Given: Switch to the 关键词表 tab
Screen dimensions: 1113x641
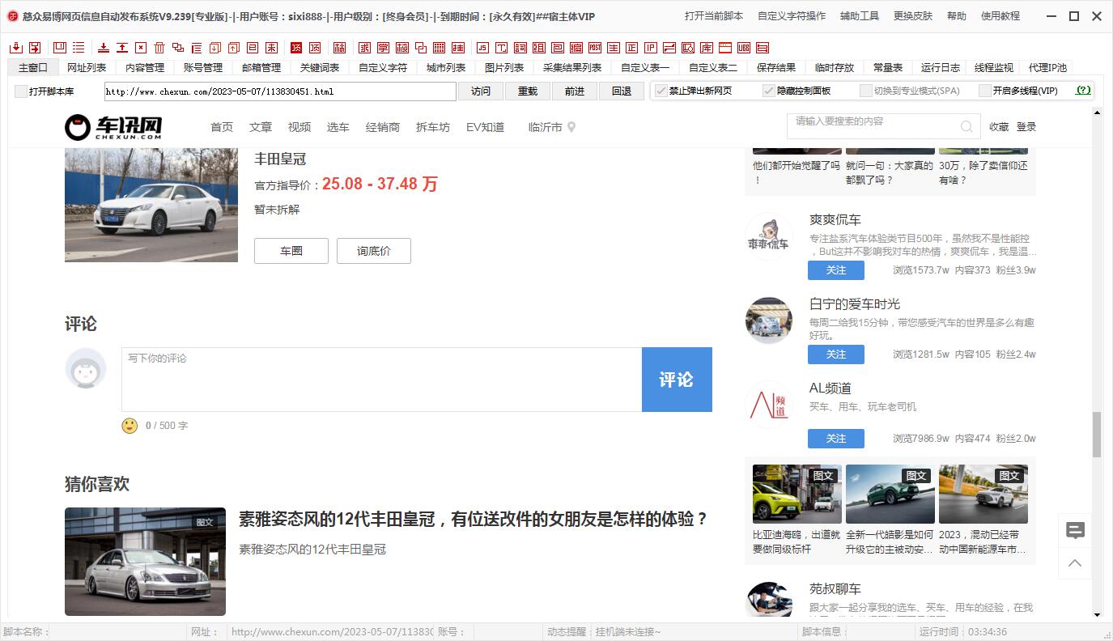Looking at the screenshot, I should pos(320,68).
